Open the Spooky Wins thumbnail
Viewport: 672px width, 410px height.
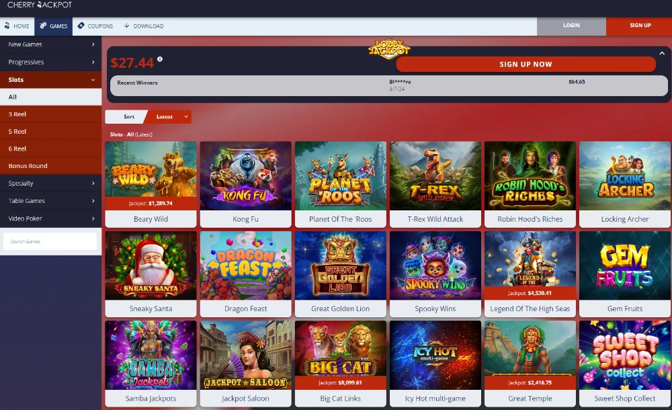(x=435, y=265)
